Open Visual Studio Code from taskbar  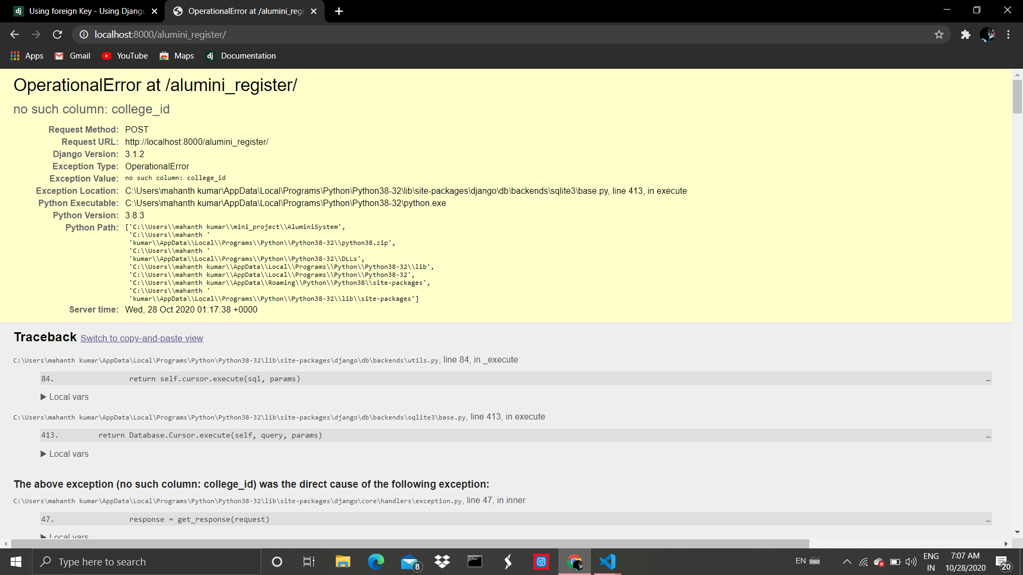coord(607,562)
